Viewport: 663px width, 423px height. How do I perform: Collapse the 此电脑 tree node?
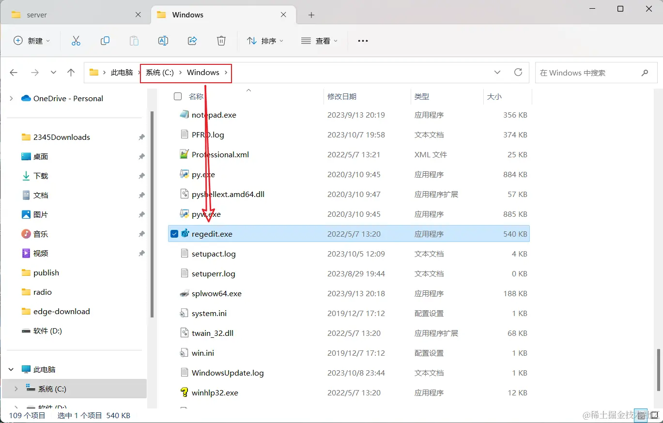[11, 369]
